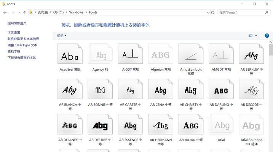The image size is (273, 152).
Task: Select the AR BLANCA font icon
Action: [x=70, y=89]
